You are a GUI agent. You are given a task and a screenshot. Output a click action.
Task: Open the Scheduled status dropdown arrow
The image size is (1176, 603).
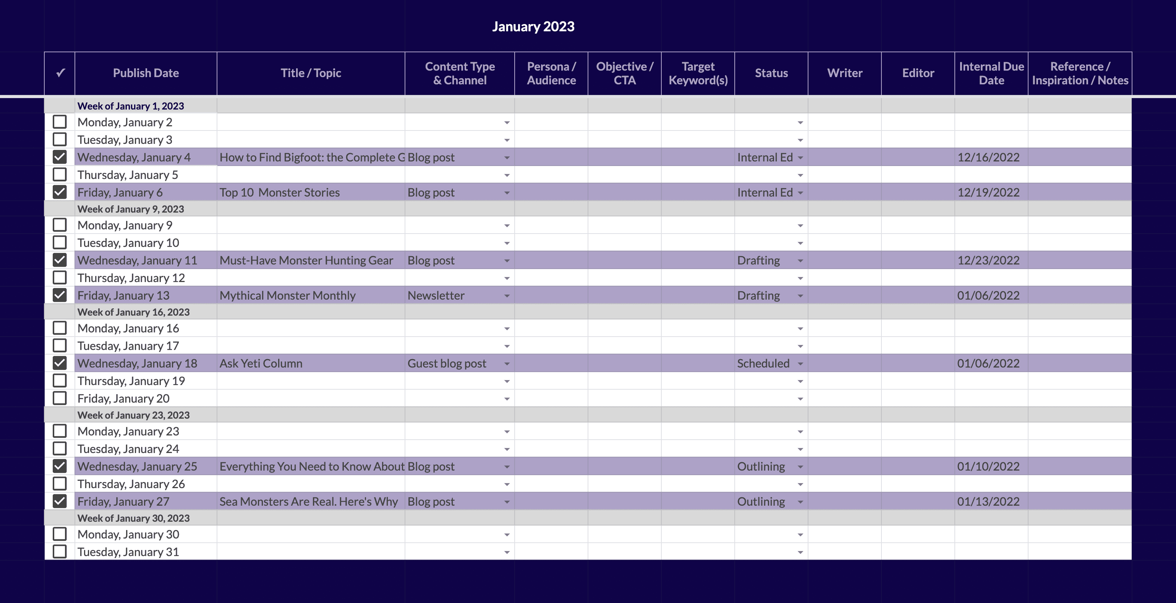coord(800,364)
